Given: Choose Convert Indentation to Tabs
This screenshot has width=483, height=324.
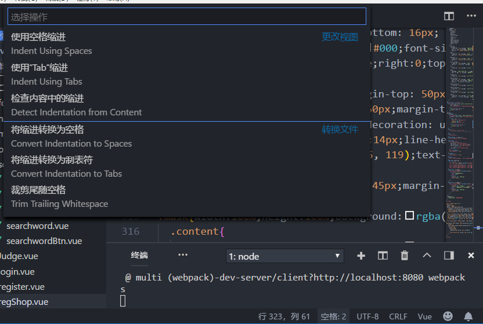Looking at the screenshot, I should (x=187, y=166).
